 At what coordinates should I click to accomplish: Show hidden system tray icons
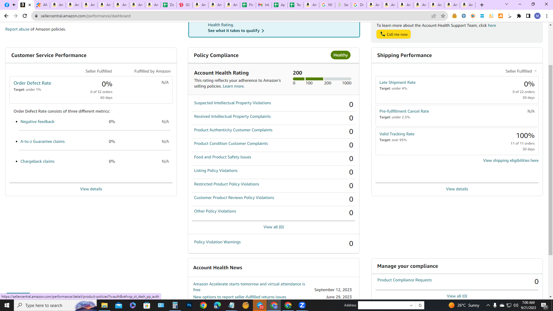pyautogui.click(x=488, y=305)
